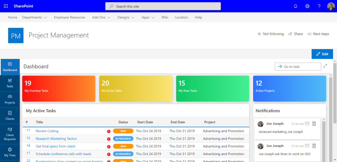Open Clients in the left sidebar

10,116
